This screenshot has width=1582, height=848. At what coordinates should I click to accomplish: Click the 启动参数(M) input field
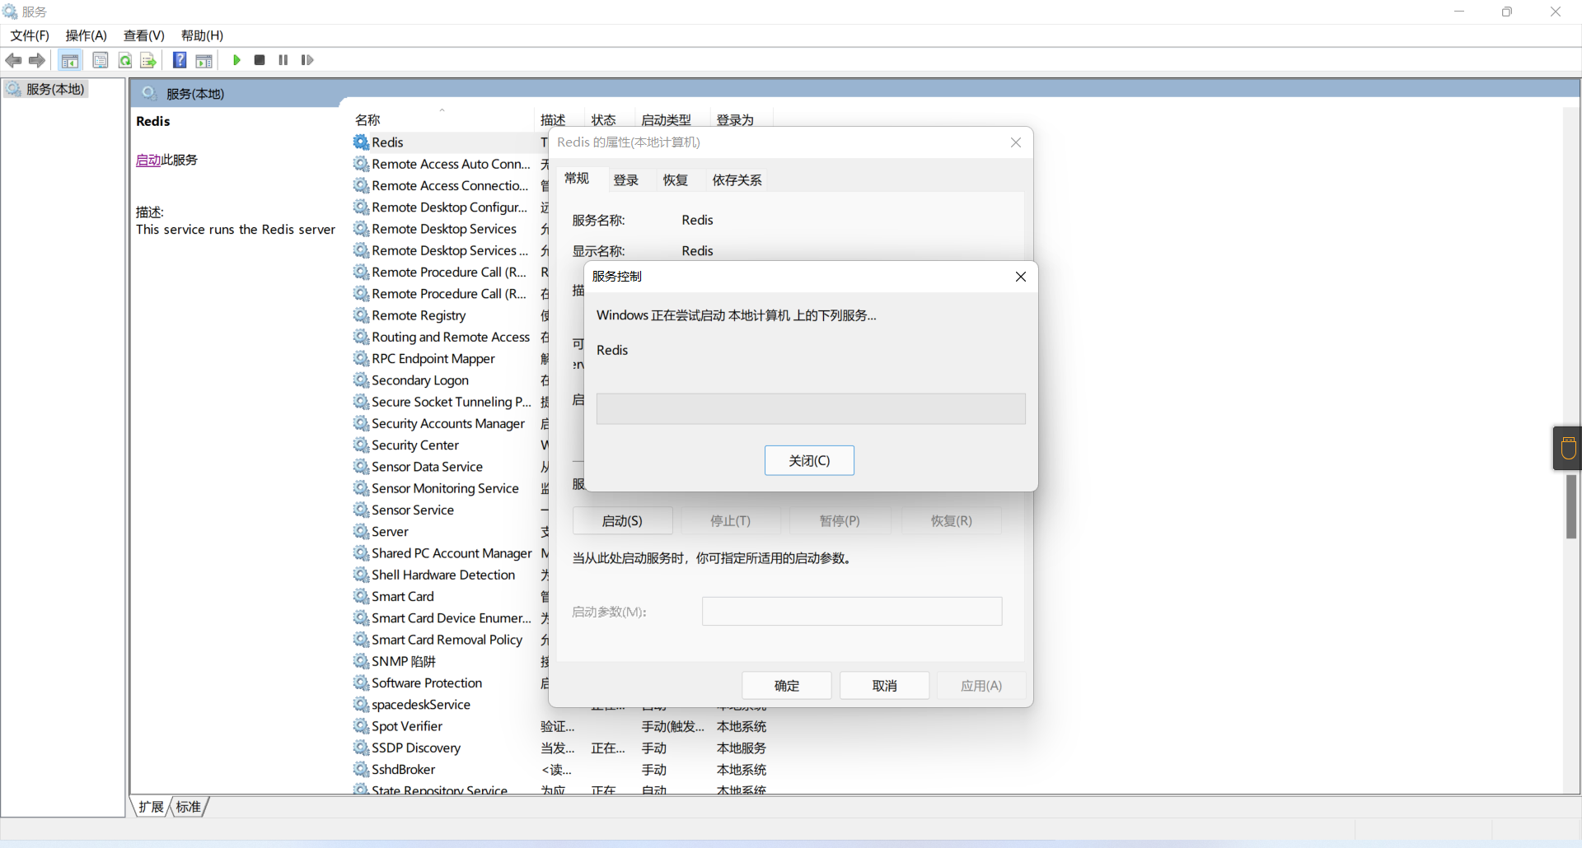point(852,612)
